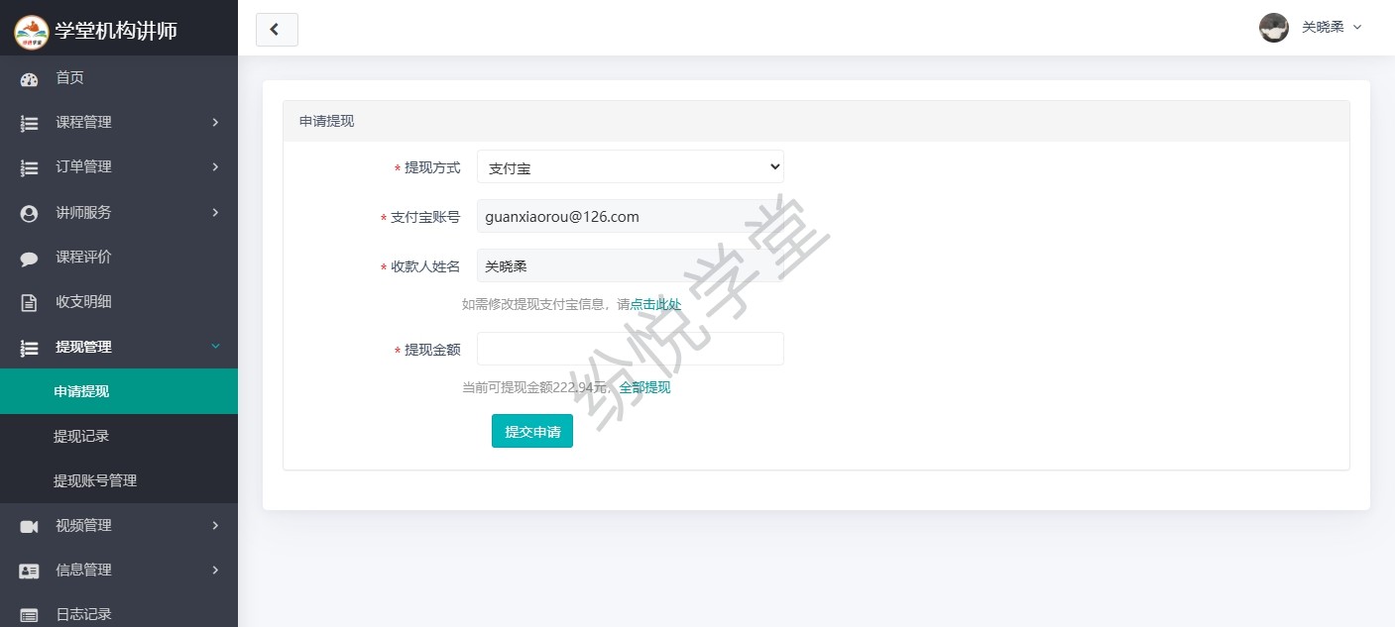Open 提现记录 submenu item
The height and width of the screenshot is (627, 1395).
(x=119, y=436)
